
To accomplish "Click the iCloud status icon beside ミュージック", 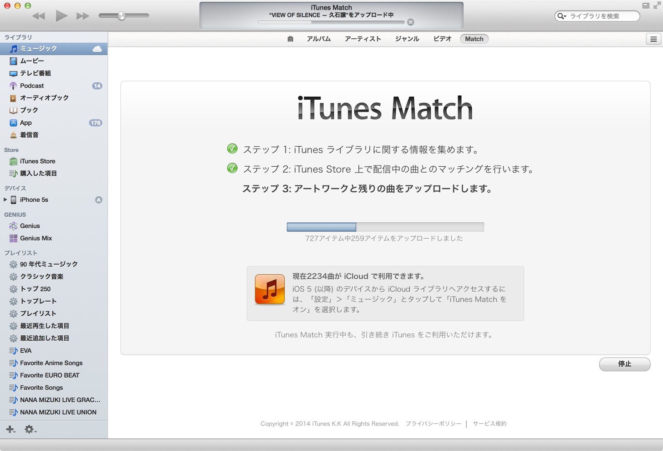I will tap(97, 49).
